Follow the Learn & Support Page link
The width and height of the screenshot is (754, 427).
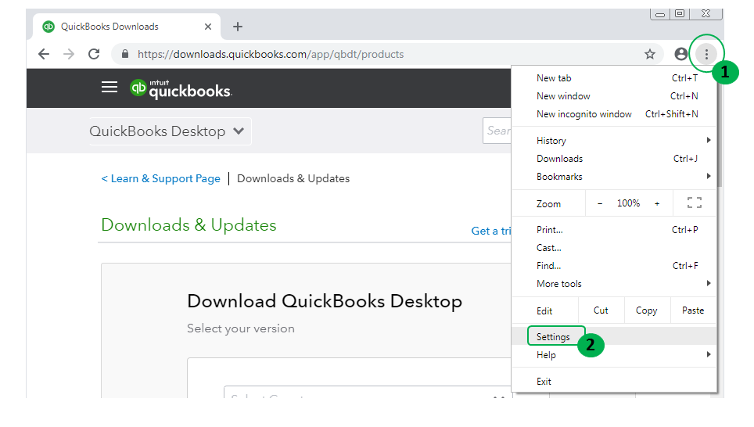pos(161,178)
